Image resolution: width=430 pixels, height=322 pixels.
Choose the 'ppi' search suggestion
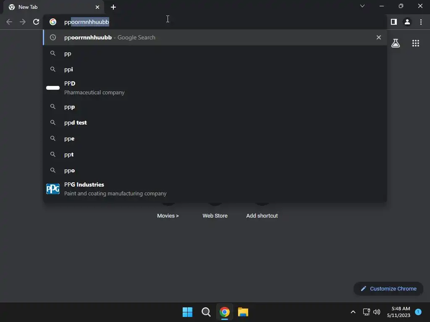click(x=215, y=69)
